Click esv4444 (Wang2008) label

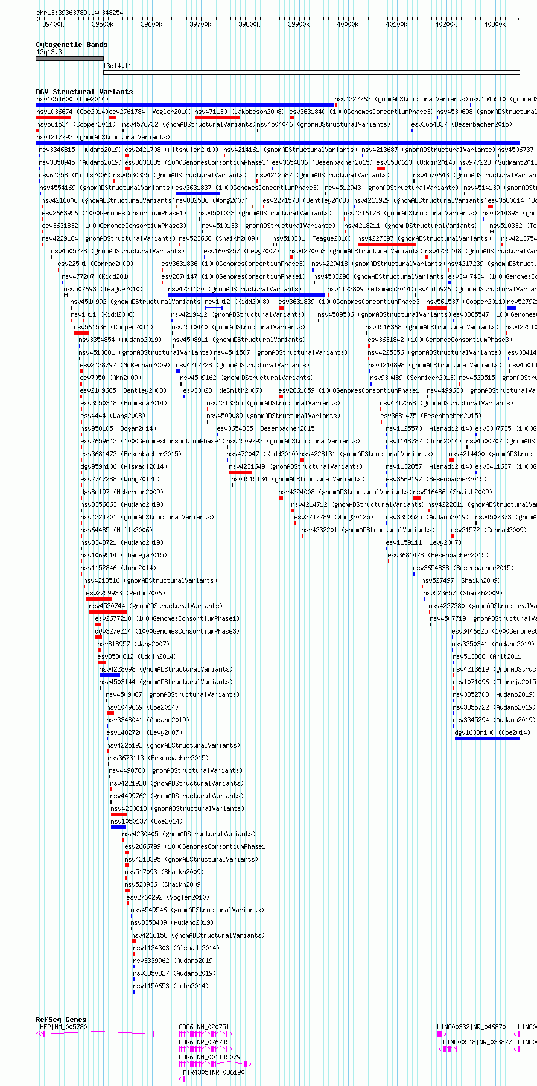[113, 416]
